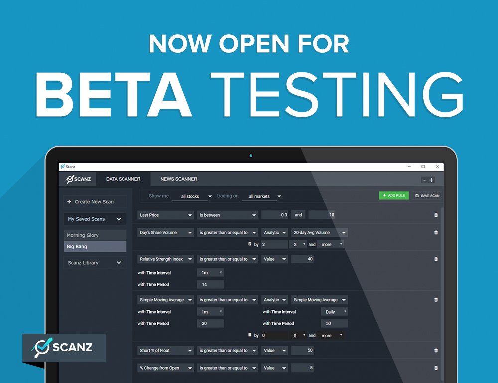
Task: Uncheck the 'by 2' volume multiplier checkbox
Action: click(x=249, y=244)
